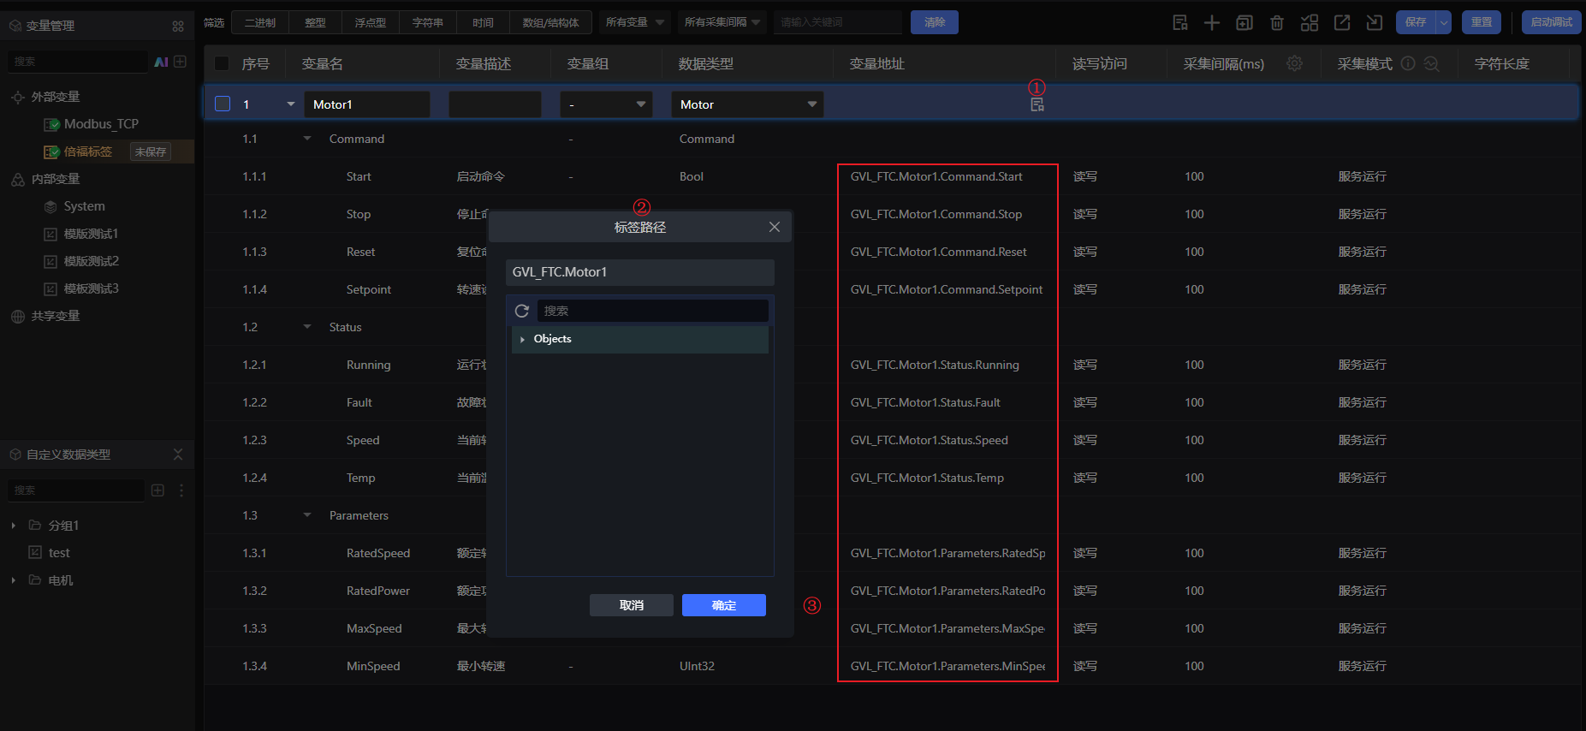Click the tag path field containing GVL_FTC.Motor1
1586x731 pixels.
(640, 272)
